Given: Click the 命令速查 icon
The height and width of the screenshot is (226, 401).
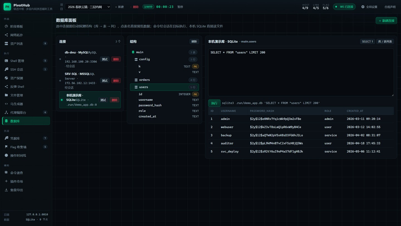Looking at the screenshot, I should point(6,173).
